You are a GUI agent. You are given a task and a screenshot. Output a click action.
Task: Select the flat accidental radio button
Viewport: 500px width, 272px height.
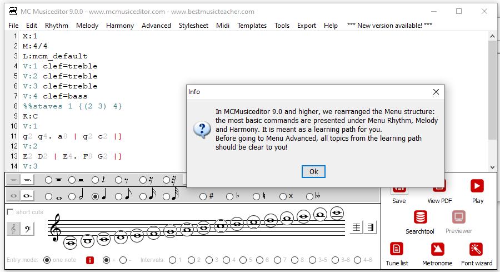[x=229, y=197]
